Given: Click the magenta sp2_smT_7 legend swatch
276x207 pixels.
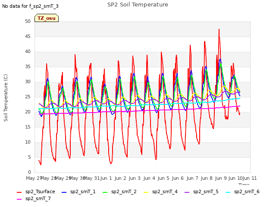Looking at the screenshot, I should [x=19, y=199].
